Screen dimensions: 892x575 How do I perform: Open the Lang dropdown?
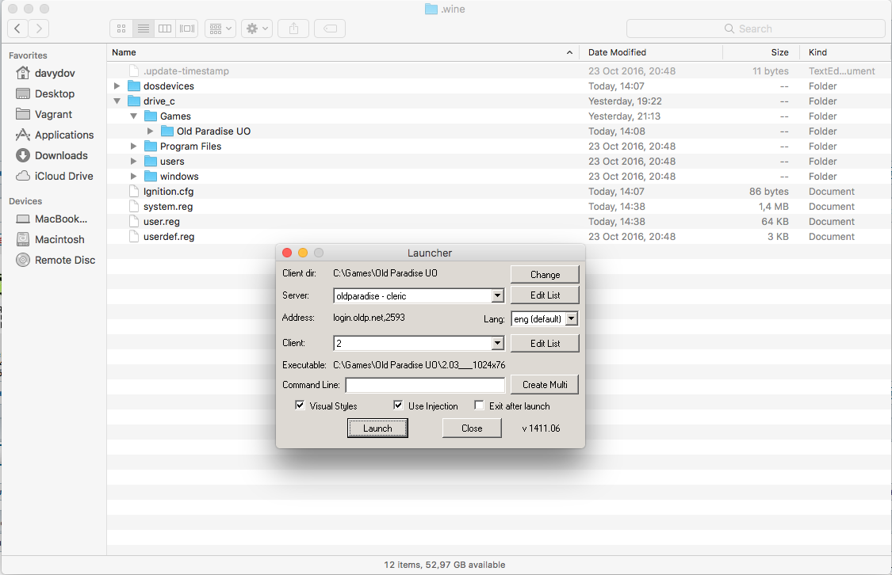click(x=571, y=319)
